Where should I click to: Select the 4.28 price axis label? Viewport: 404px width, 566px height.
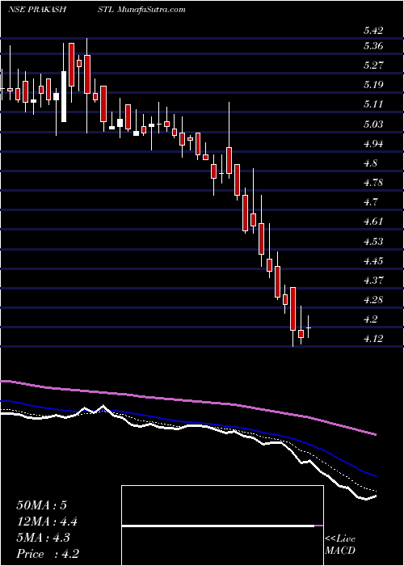373,300
